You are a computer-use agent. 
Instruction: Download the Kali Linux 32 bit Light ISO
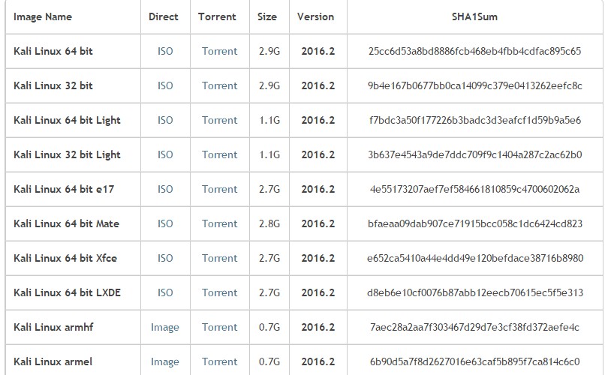click(x=165, y=154)
